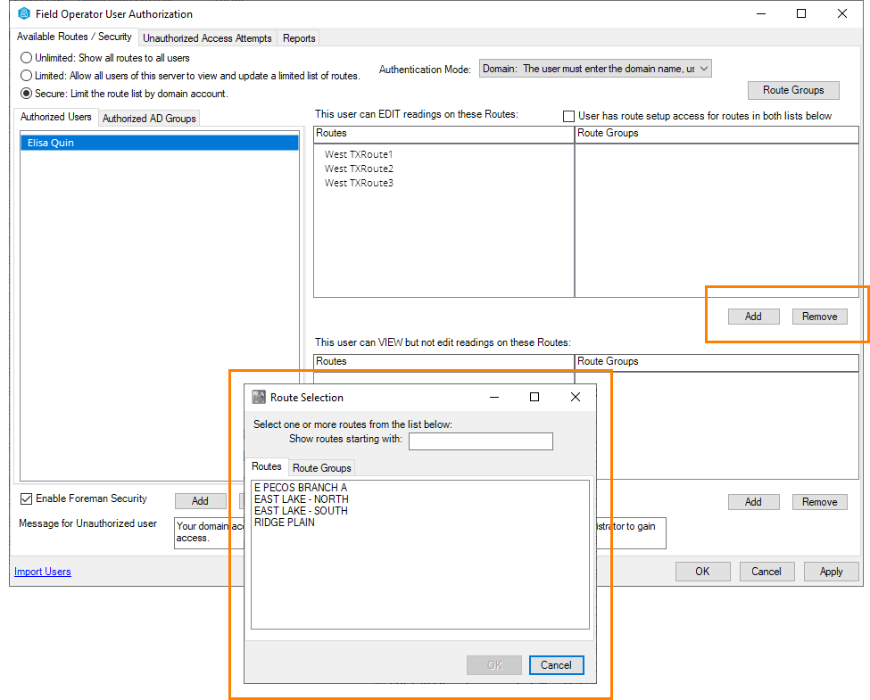Click Route Groups column header in EDIT list
Viewport: 870px width, 700px height.
(717, 134)
